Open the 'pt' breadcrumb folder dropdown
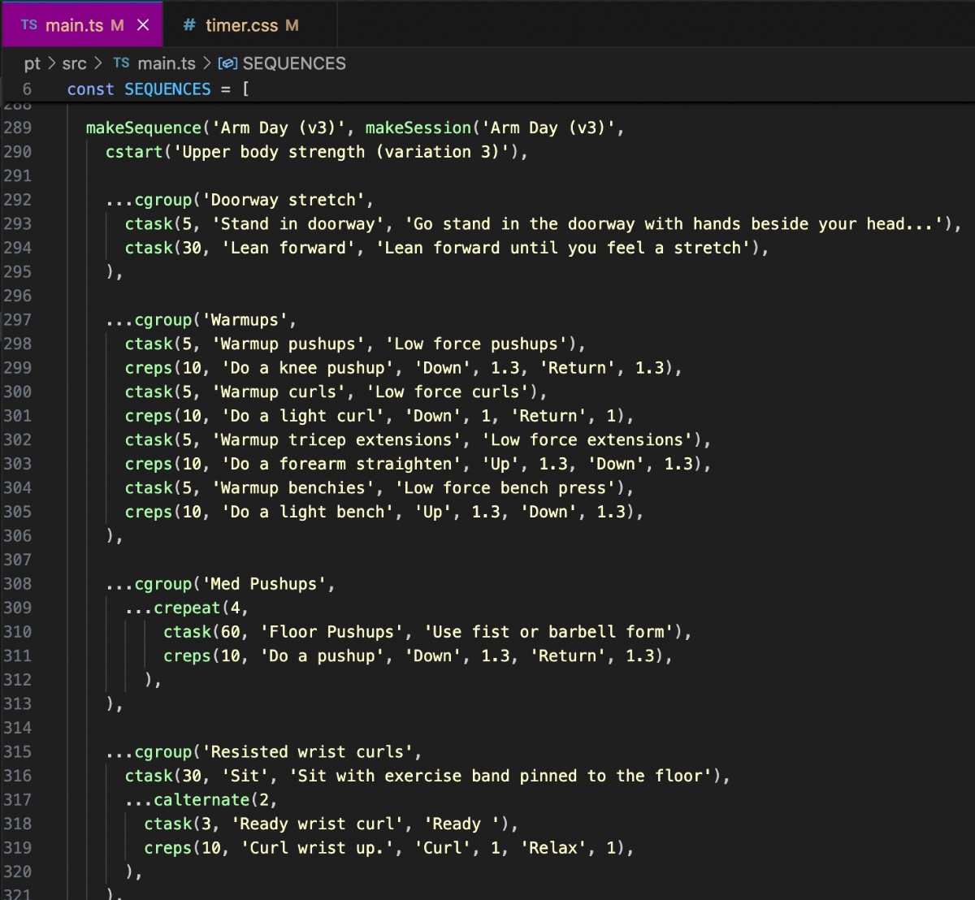The width and height of the screenshot is (975, 900). click(x=32, y=63)
